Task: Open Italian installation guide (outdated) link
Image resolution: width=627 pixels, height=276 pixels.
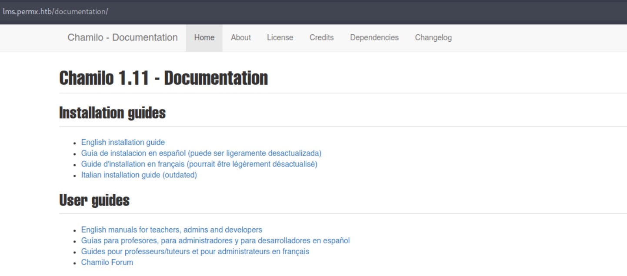Action: pos(139,175)
